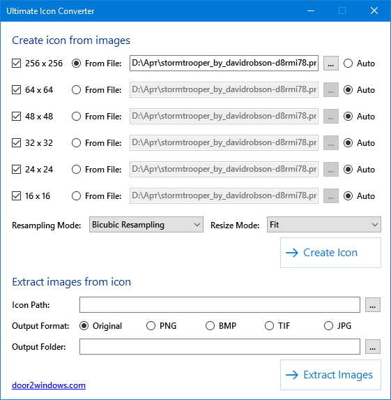
Task: Click Extract Images arrow button
Action: coord(330,375)
